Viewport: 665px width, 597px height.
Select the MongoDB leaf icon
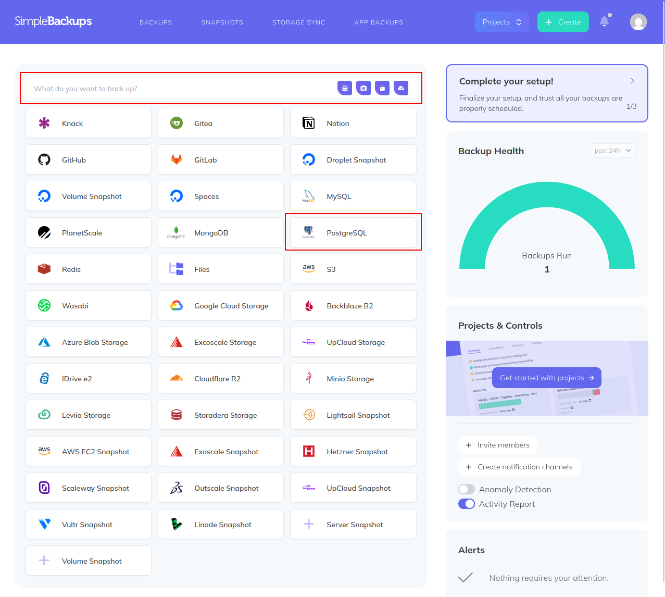pyautogui.click(x=177, y=233)
